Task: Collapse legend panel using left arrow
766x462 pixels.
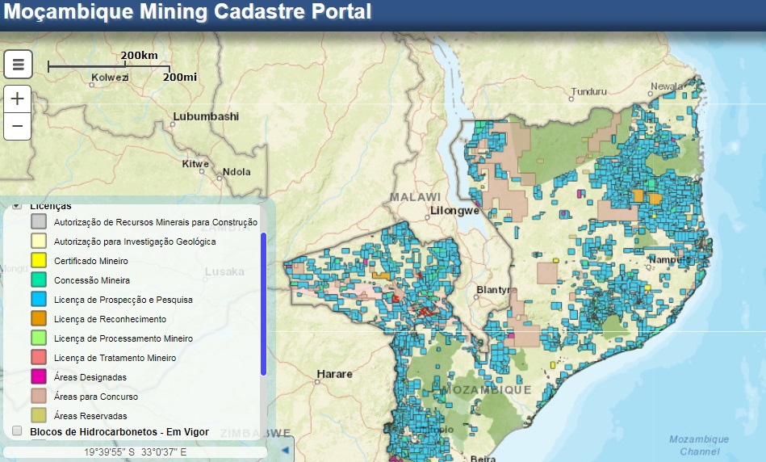Action: coord(287,447)
